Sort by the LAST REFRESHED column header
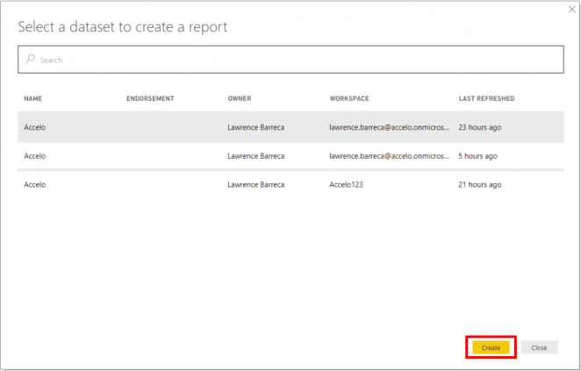This screenshot has width=581, height=371. [486, 98]
